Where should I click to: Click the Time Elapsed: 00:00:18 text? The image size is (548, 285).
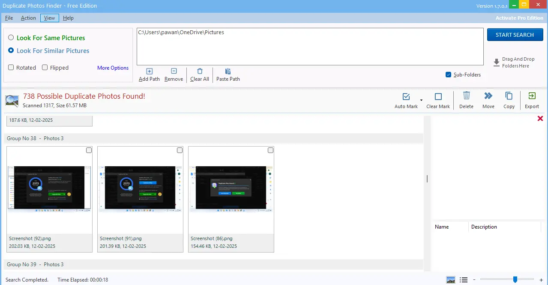[83, 280]
